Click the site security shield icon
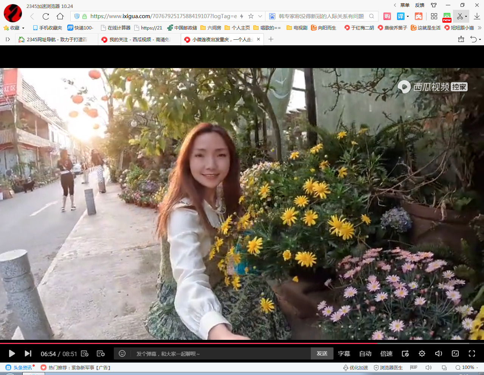The image size is (484, 375). (x=77, y=16)
